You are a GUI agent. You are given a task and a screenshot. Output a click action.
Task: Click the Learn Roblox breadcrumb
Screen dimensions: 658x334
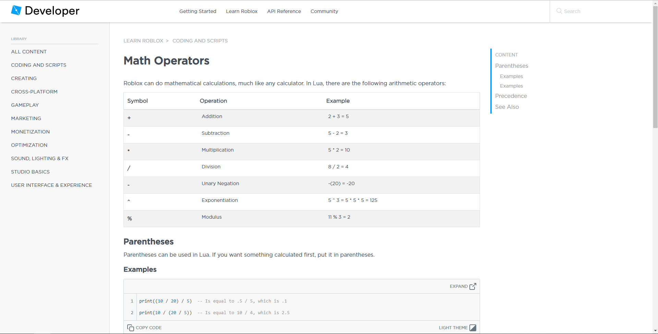pyautogui.click(x=143, y=41)
